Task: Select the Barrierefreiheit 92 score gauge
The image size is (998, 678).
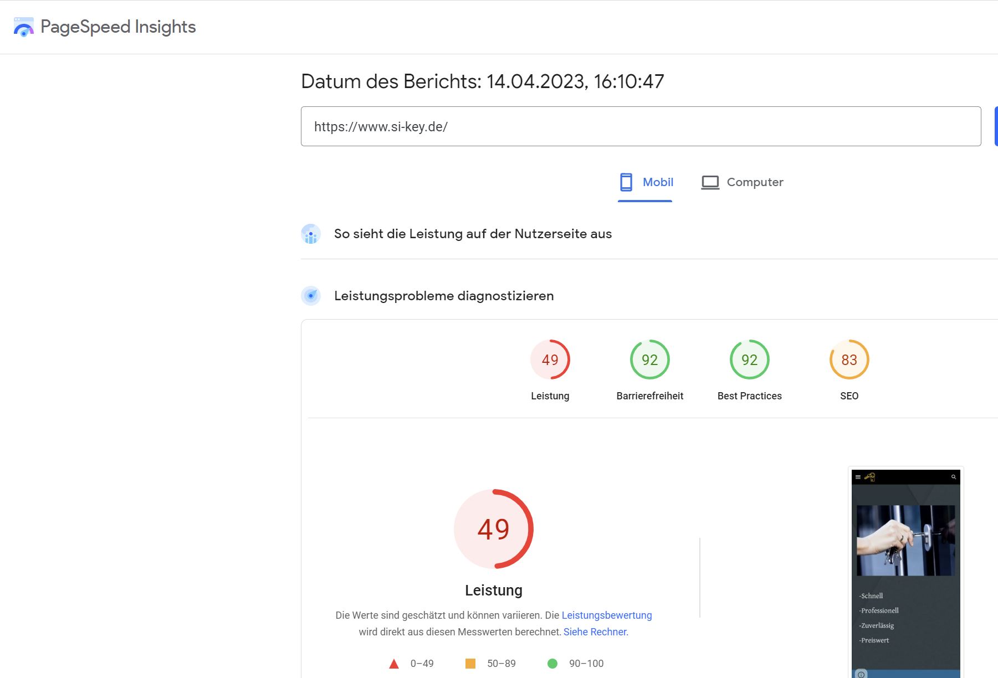Action: click(x=650, y=359)
